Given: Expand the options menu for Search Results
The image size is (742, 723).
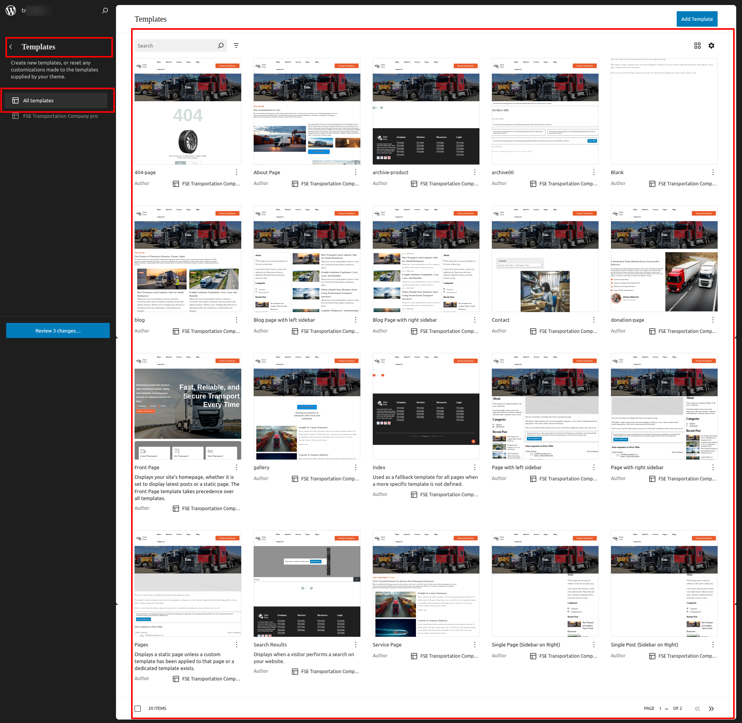Looking at the screenshot, I should click(x=356, y=645).
